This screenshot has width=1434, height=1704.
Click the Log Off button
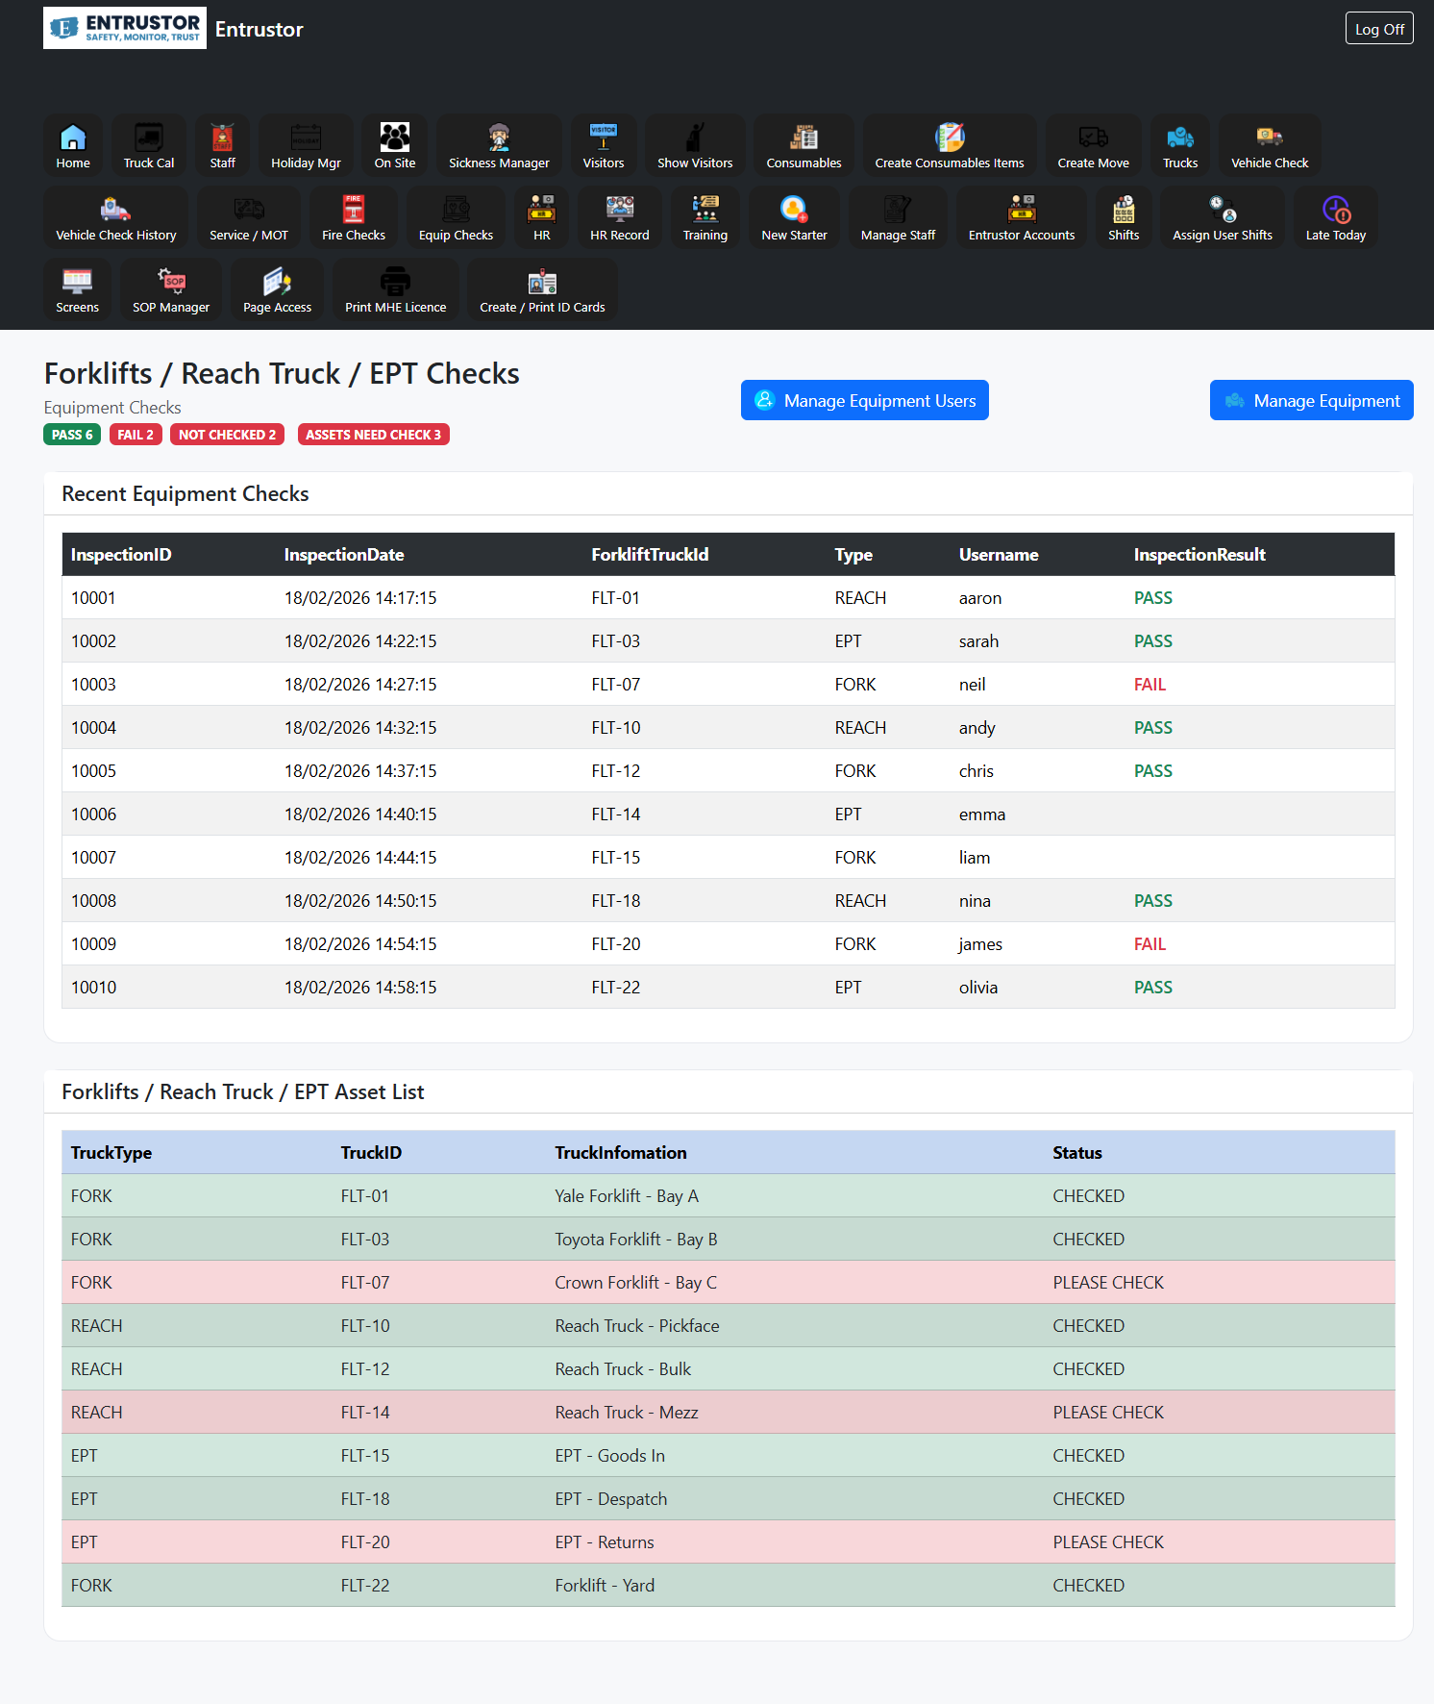click(1379, 29)
